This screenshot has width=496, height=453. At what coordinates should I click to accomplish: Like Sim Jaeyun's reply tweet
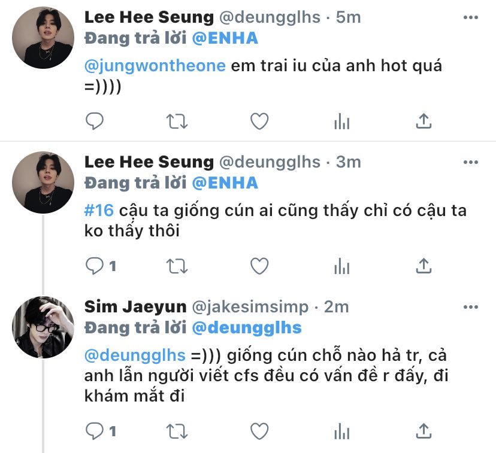[259, 431]
